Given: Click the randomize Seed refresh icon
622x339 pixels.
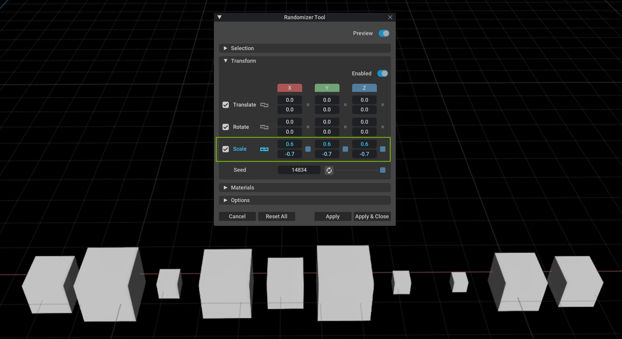Looking at the screenshot, I should click(329, 169).
